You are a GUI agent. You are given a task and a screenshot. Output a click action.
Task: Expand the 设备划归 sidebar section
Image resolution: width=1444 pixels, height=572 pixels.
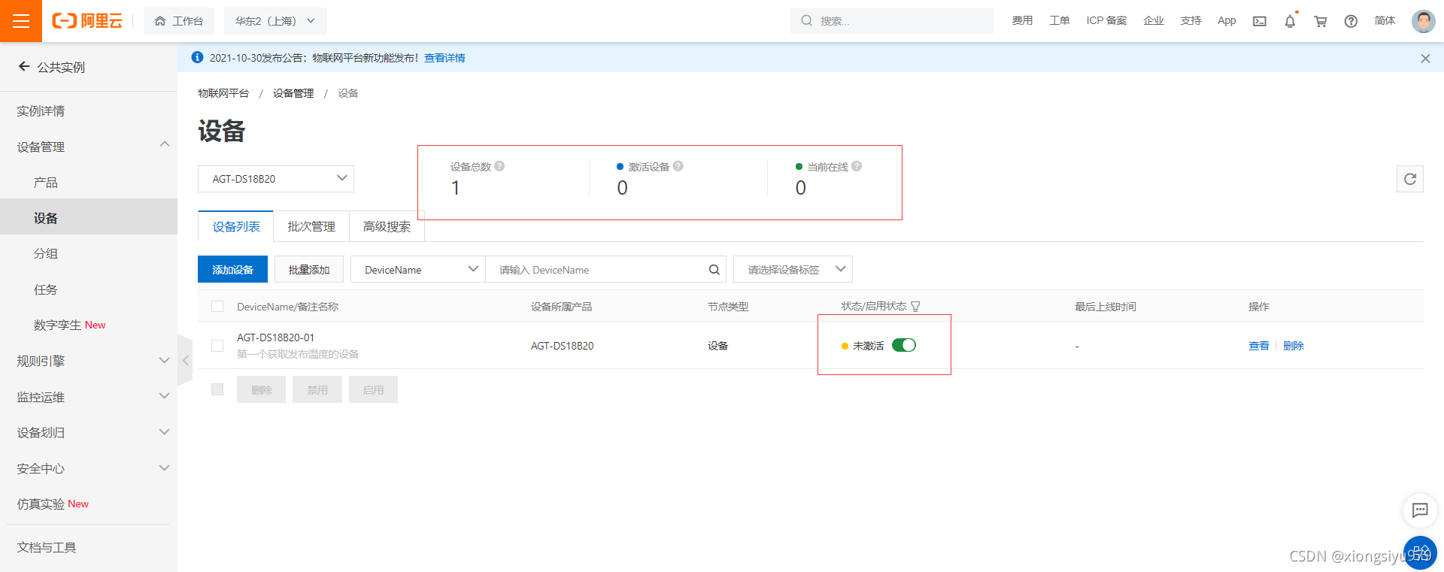point(165,432)
